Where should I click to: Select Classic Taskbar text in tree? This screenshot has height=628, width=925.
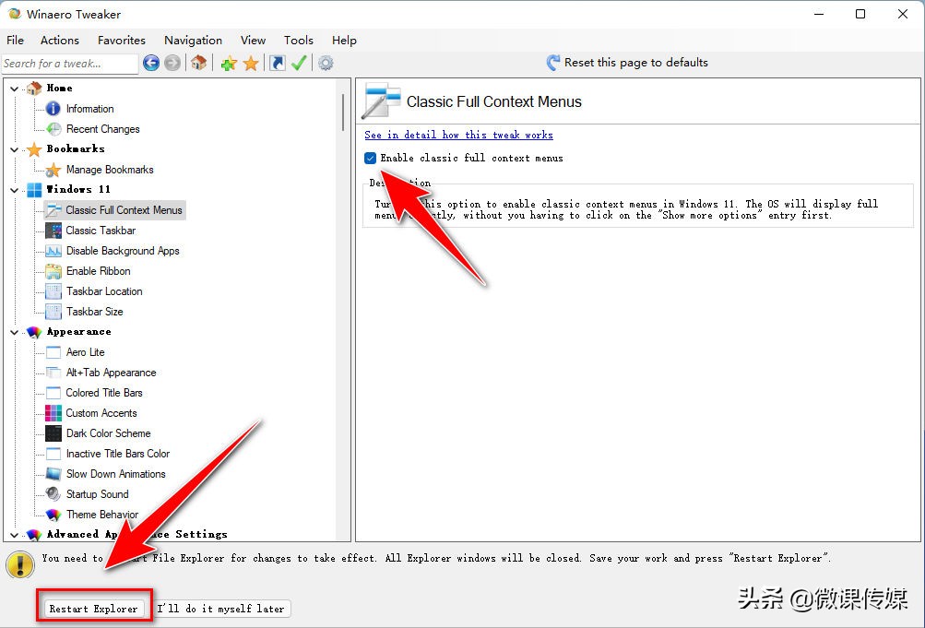101,231
